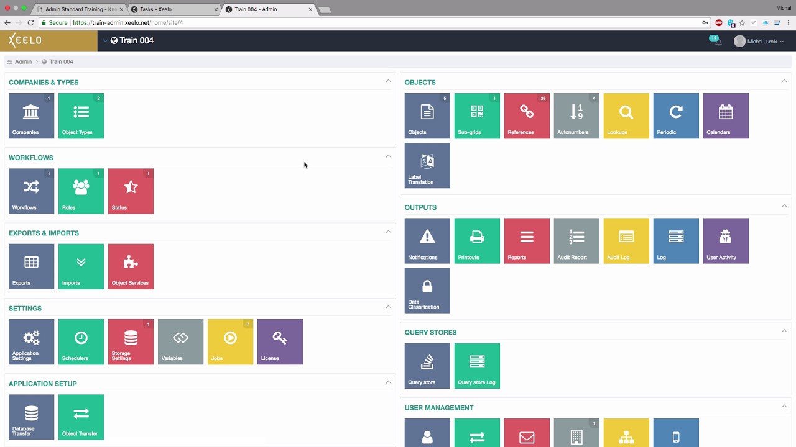Open the Object Types tile
Image resolution: width=796 pixels, height=447 pixels.
pos(81,115)
